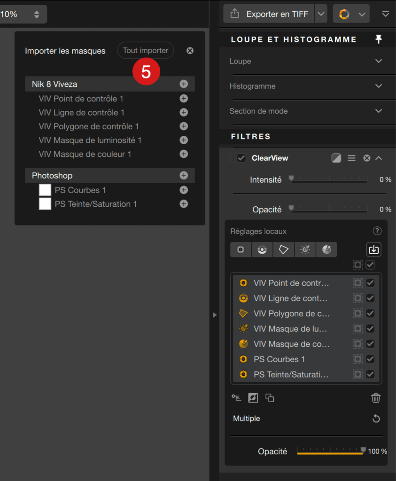Screen dimensions: 396x481
Task: Adjust the Multiple Opacité slider at 100 %
Action: (x=331, y=450)
